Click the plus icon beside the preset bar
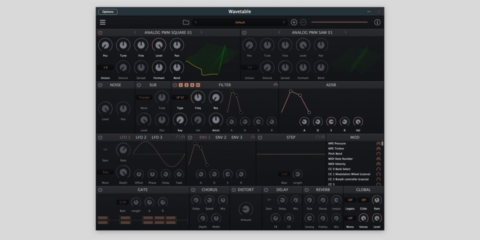 tap(294, 22)
